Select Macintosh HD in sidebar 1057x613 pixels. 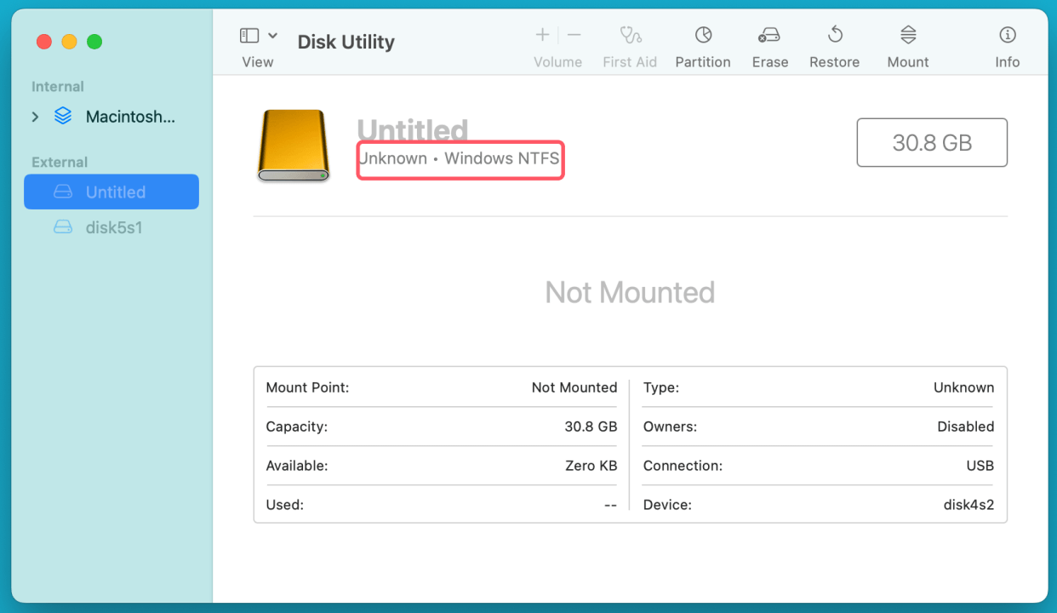[x=130, y=117]
